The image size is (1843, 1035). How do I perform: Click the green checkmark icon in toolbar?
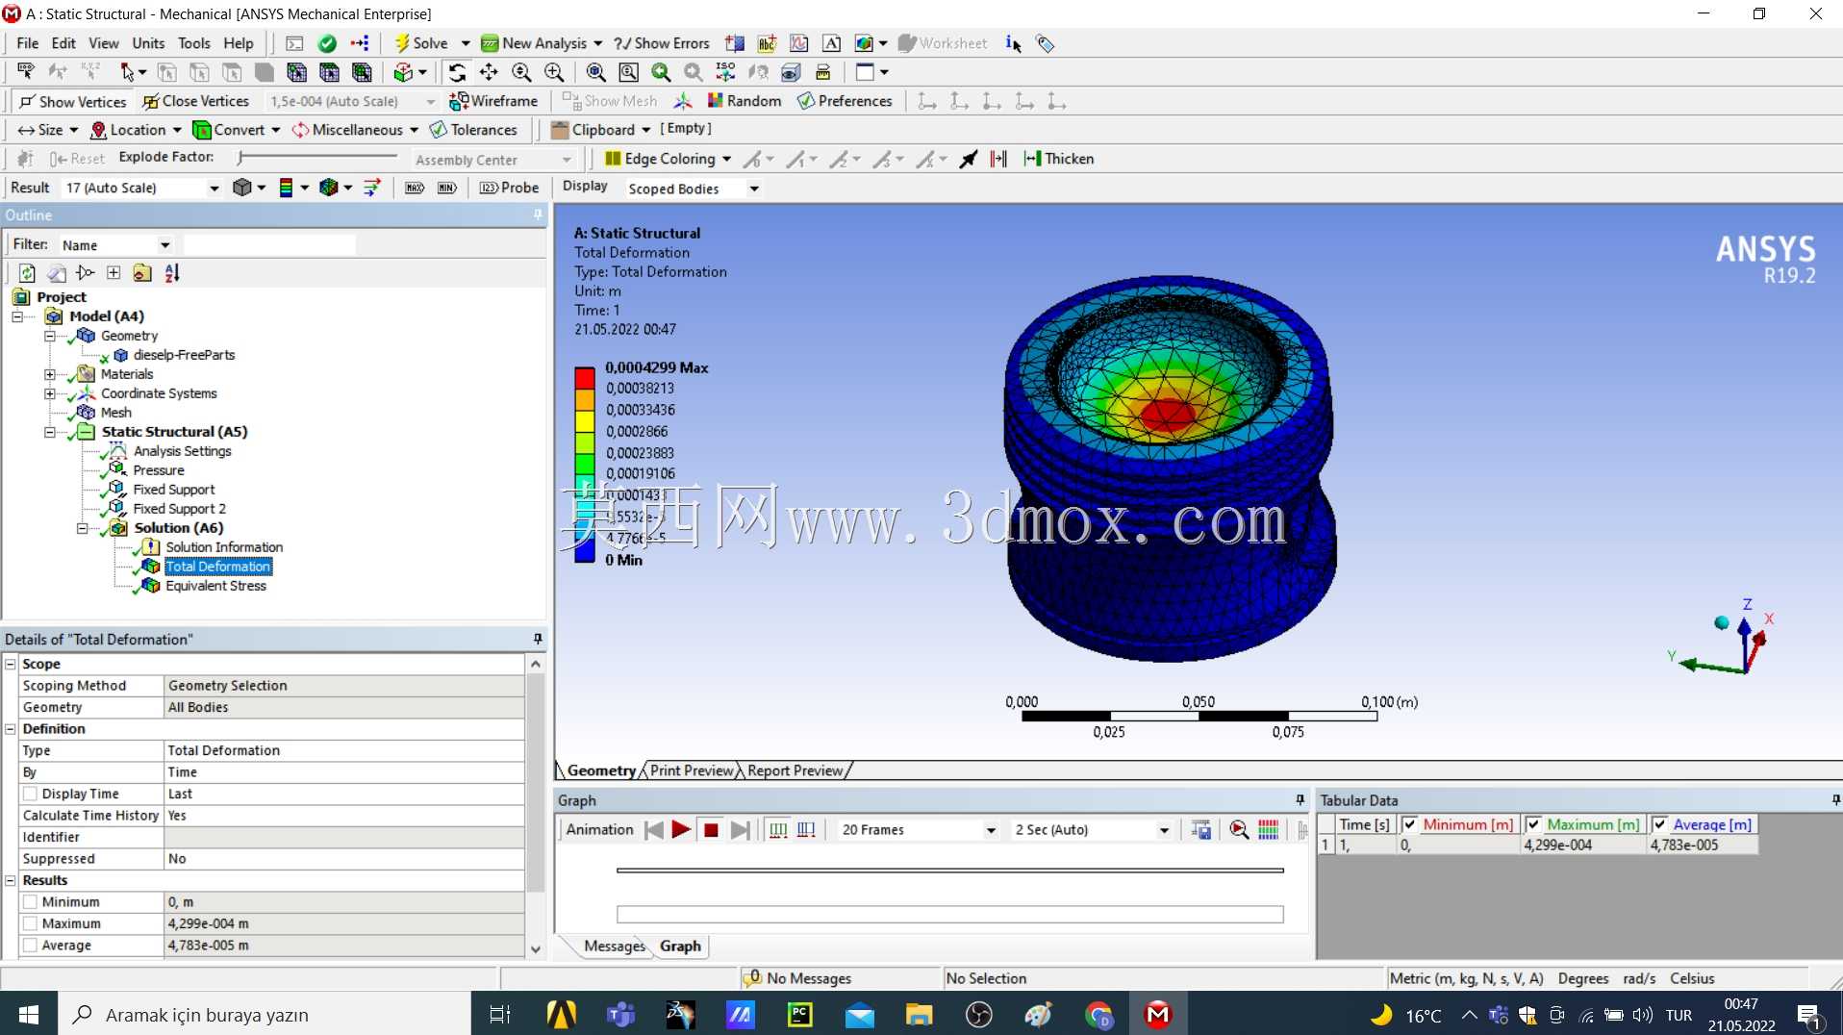coord(327,43)
